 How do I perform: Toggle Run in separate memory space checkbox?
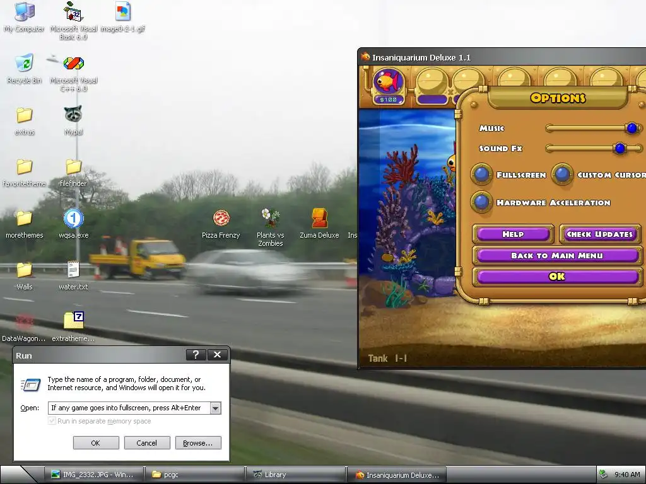coord(52,420)
